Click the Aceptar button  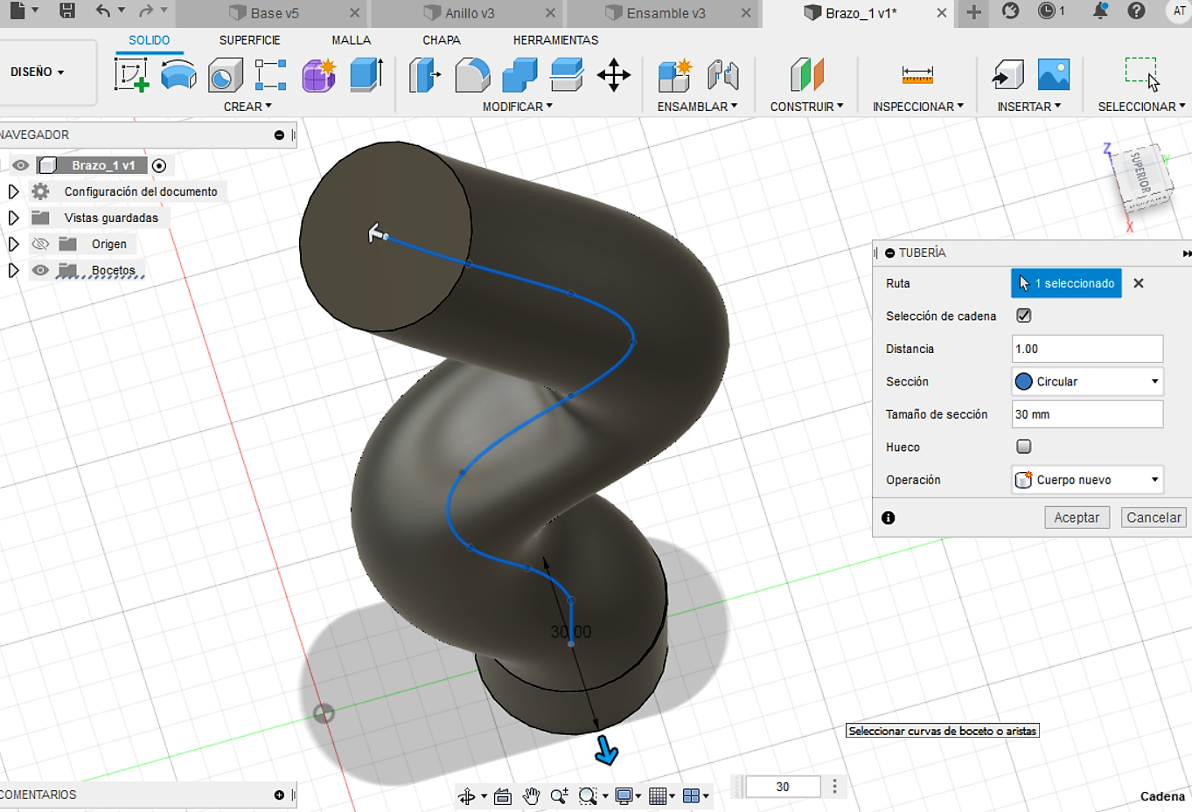point(1077,517)
